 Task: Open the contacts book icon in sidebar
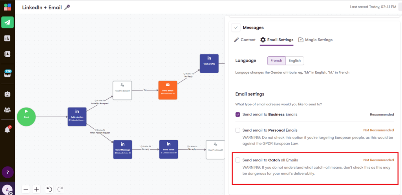point(7,54)
